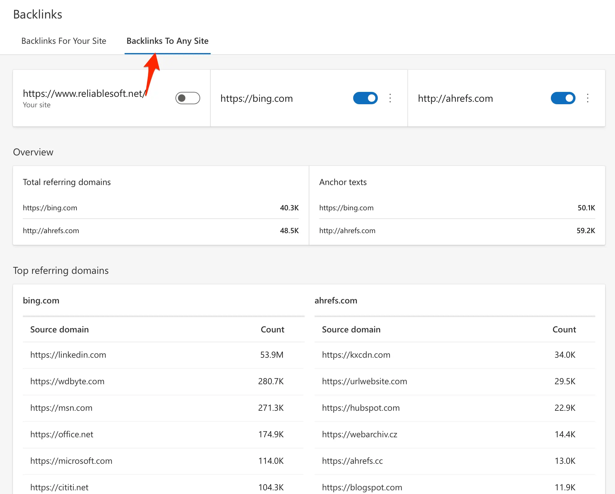Enable the reliablesoft.net site toggle
Viewport: 615px width, 494px height.
tap(188, 98)
